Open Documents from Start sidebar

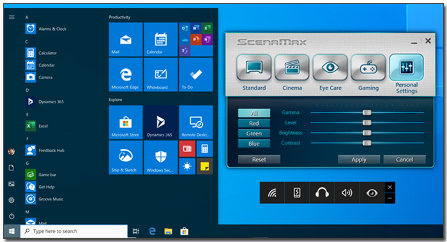coord(11,167)
